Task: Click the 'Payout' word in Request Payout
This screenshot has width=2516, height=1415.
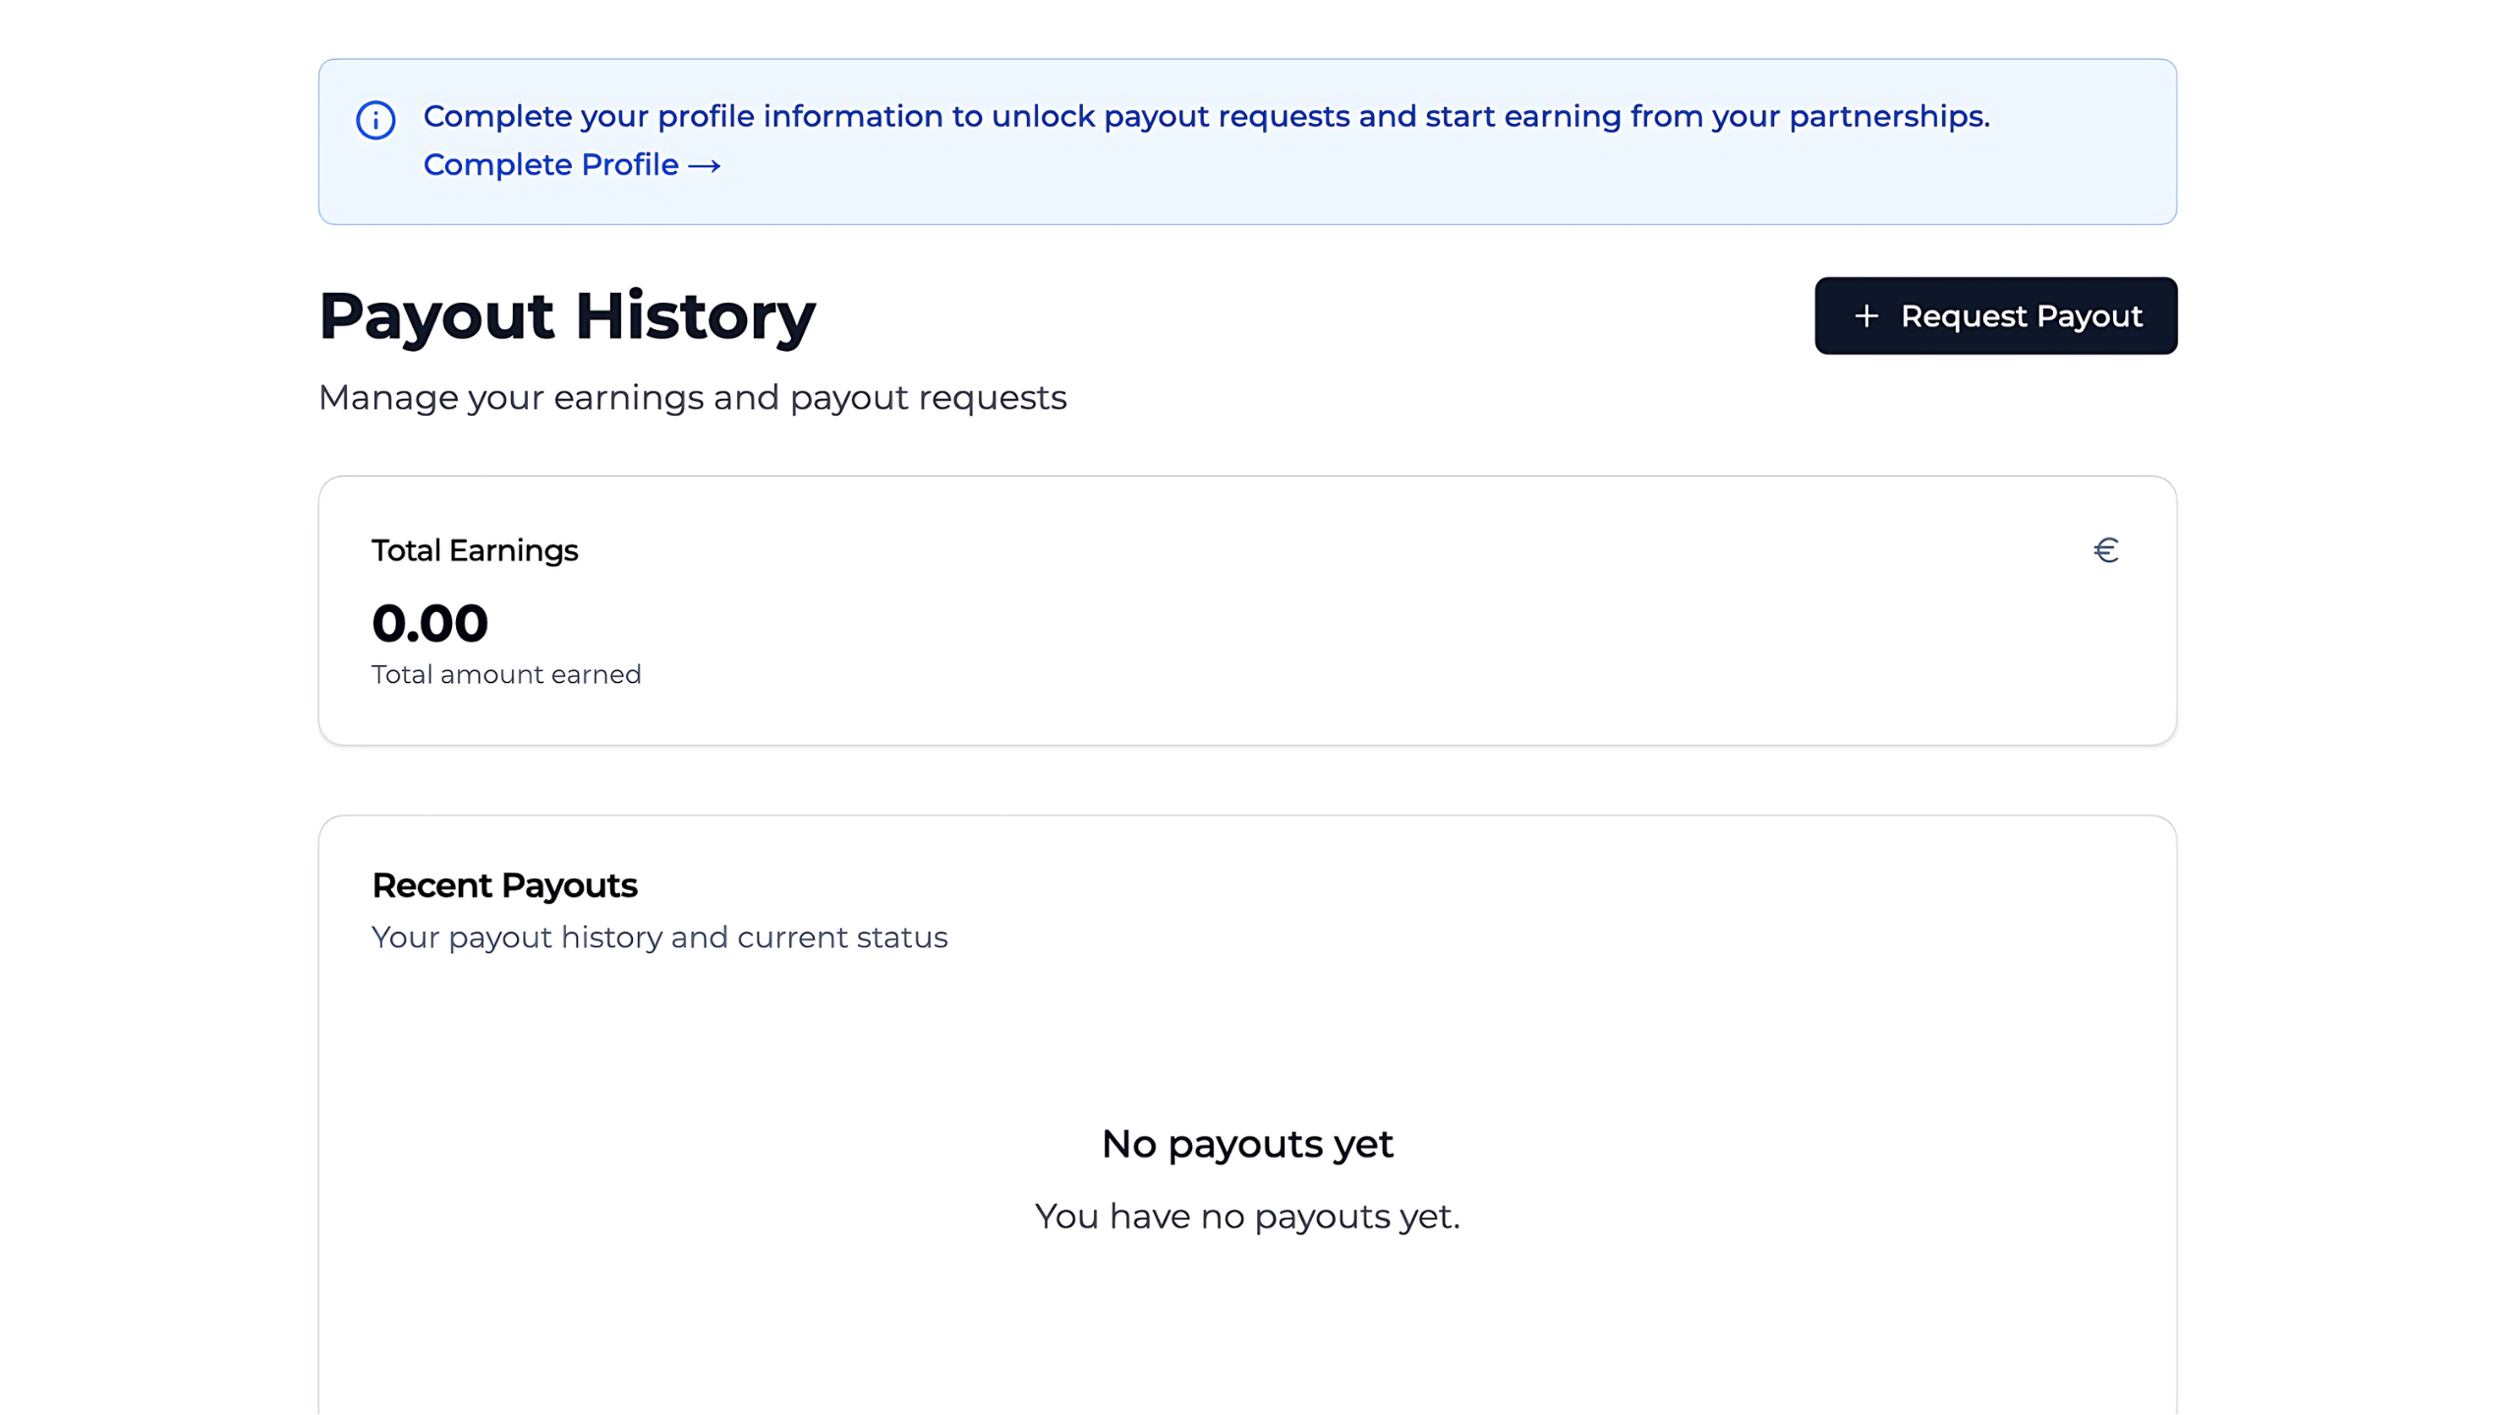Action: click(2088, 316)
